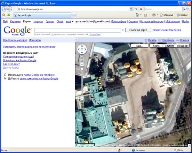Open the Новости link
Image resolution: width=192 pixels, height=153 pixels.
pyautogui.click(x=38, y=21)
